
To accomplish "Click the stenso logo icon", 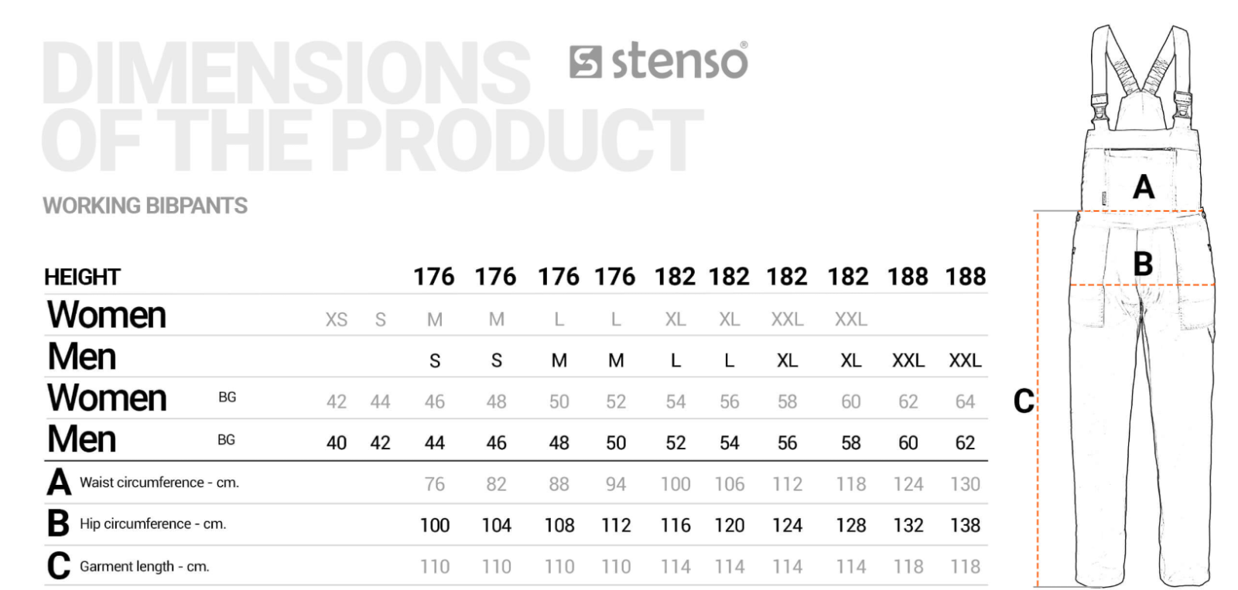I will tap(585, 62).
